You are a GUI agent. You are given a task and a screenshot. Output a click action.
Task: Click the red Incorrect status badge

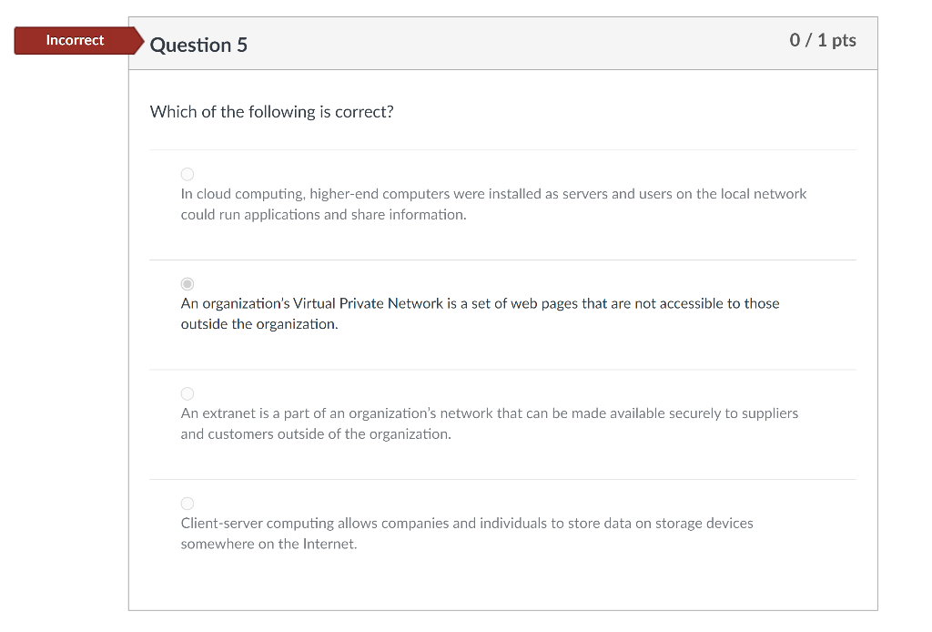(x=75, y=40)
